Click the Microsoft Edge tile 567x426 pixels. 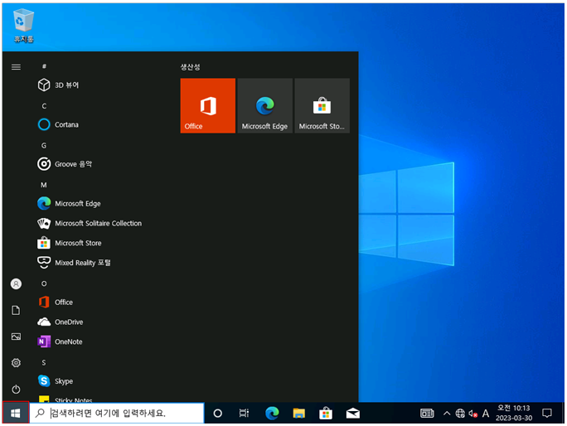pos(265,105)
